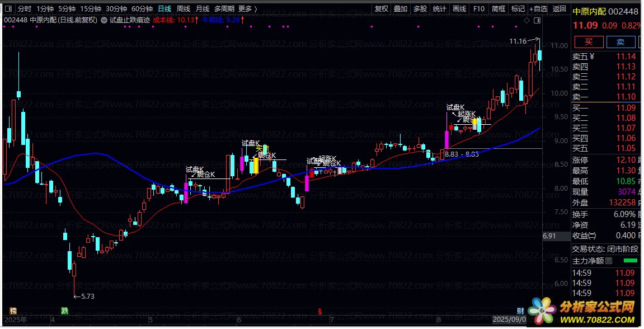This screenshot has width=644, height=329.
Task: Select the 1分钟 period tab
Action: [45, 8]
